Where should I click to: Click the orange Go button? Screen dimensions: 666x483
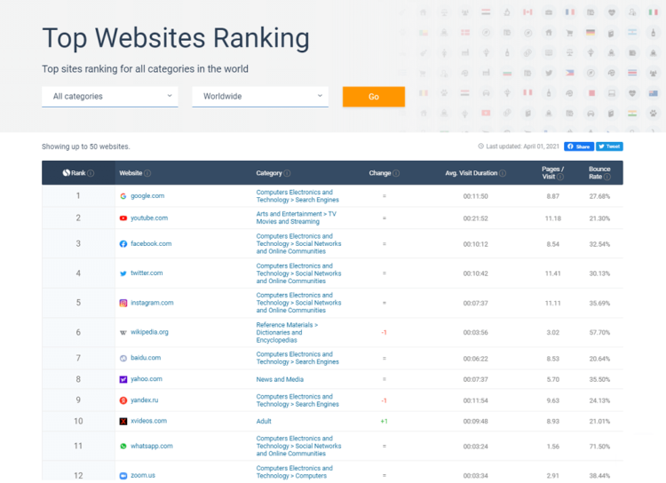374,97
